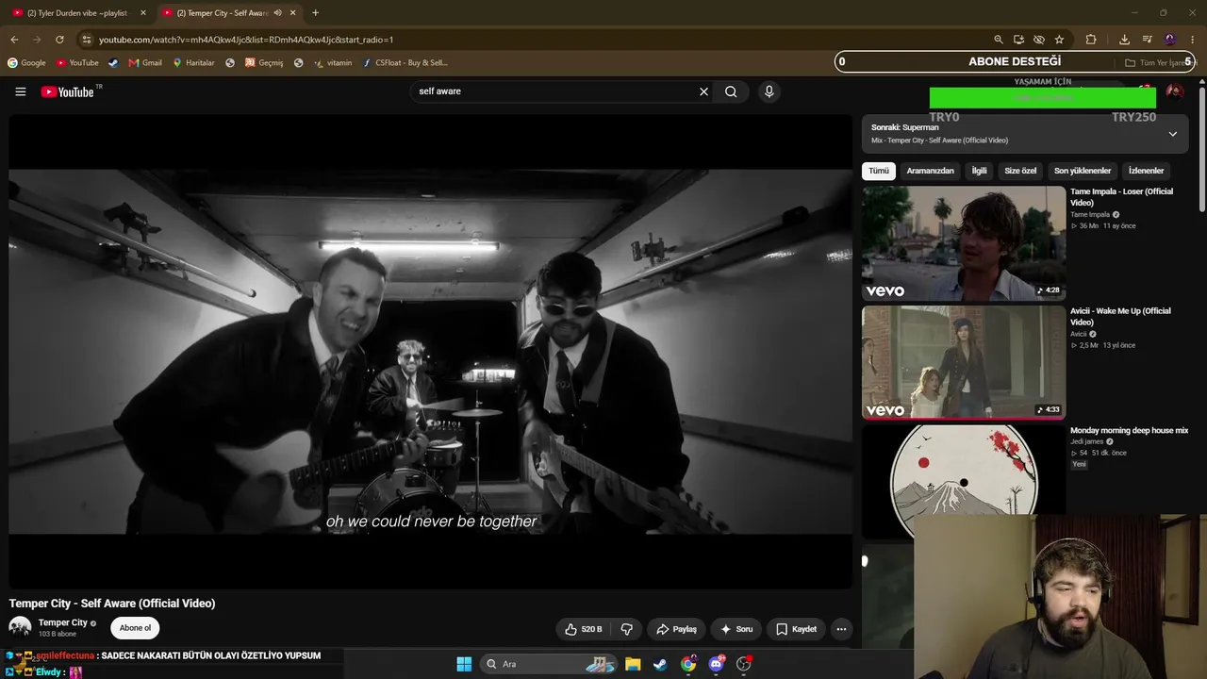The height and width of the screenshot is (679, 1207).
Task: Clear the search box with the X
Action: (703, 91)
